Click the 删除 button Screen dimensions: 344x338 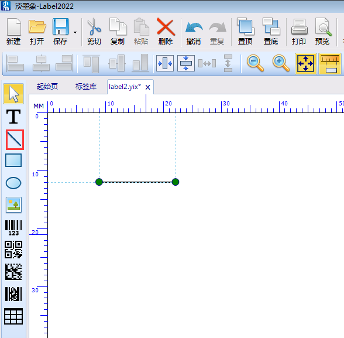point(166,32)
